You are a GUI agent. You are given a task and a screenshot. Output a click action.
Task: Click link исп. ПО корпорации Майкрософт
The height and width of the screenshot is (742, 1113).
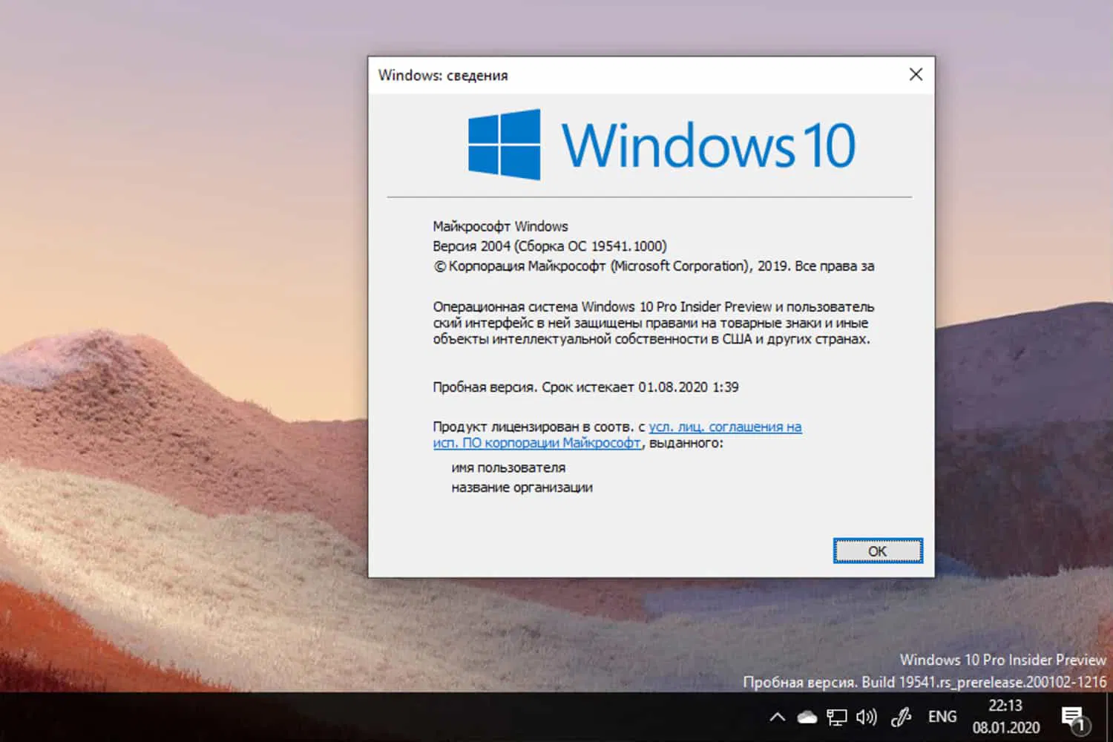click(x=536, y=443)
